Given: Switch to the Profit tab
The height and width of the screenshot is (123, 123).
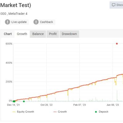Looking at the screenshot, I should (x=53, y=34).
